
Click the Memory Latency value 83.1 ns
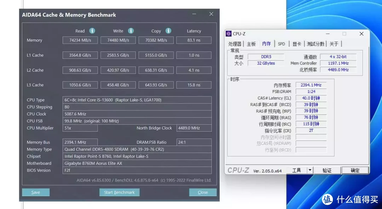[194, 40]
